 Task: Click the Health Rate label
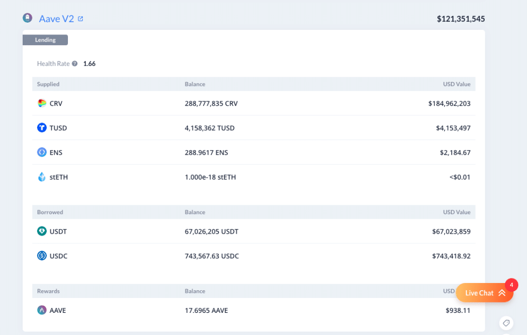point(53,63)
